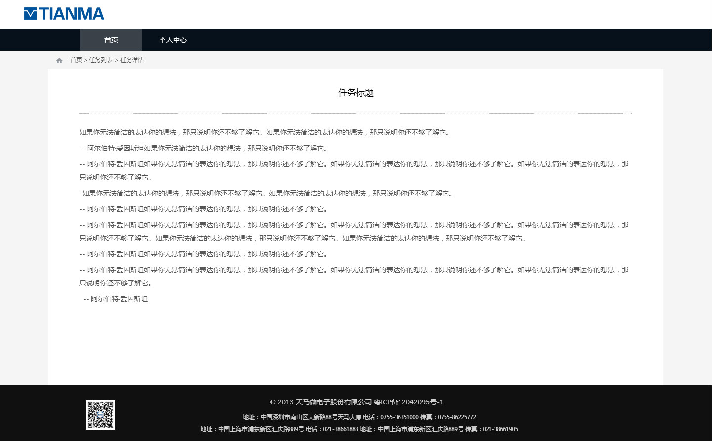Viewport: 712px width, 441px height.
Task: Select the 首页 navigation tab
Action: click(110, 40)
